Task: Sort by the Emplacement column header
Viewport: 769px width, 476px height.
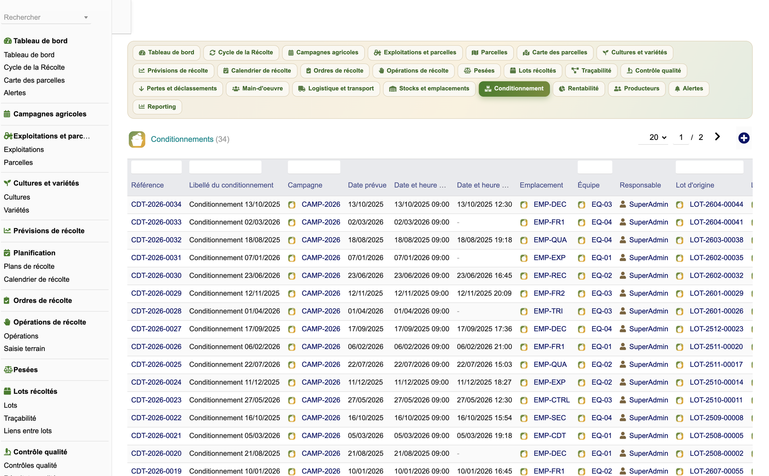Action: pyautogui.click(x=541, y=185)
